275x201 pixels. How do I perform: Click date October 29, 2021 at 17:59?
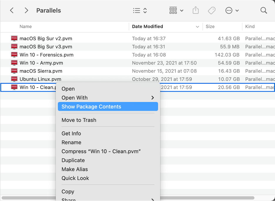point(162,79)
